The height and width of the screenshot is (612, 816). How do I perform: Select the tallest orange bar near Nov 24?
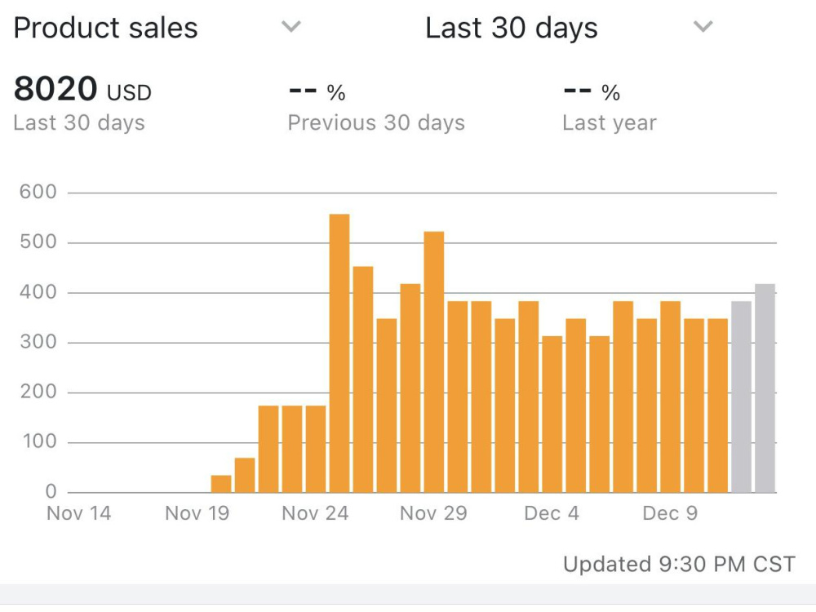tap(339, 353)
